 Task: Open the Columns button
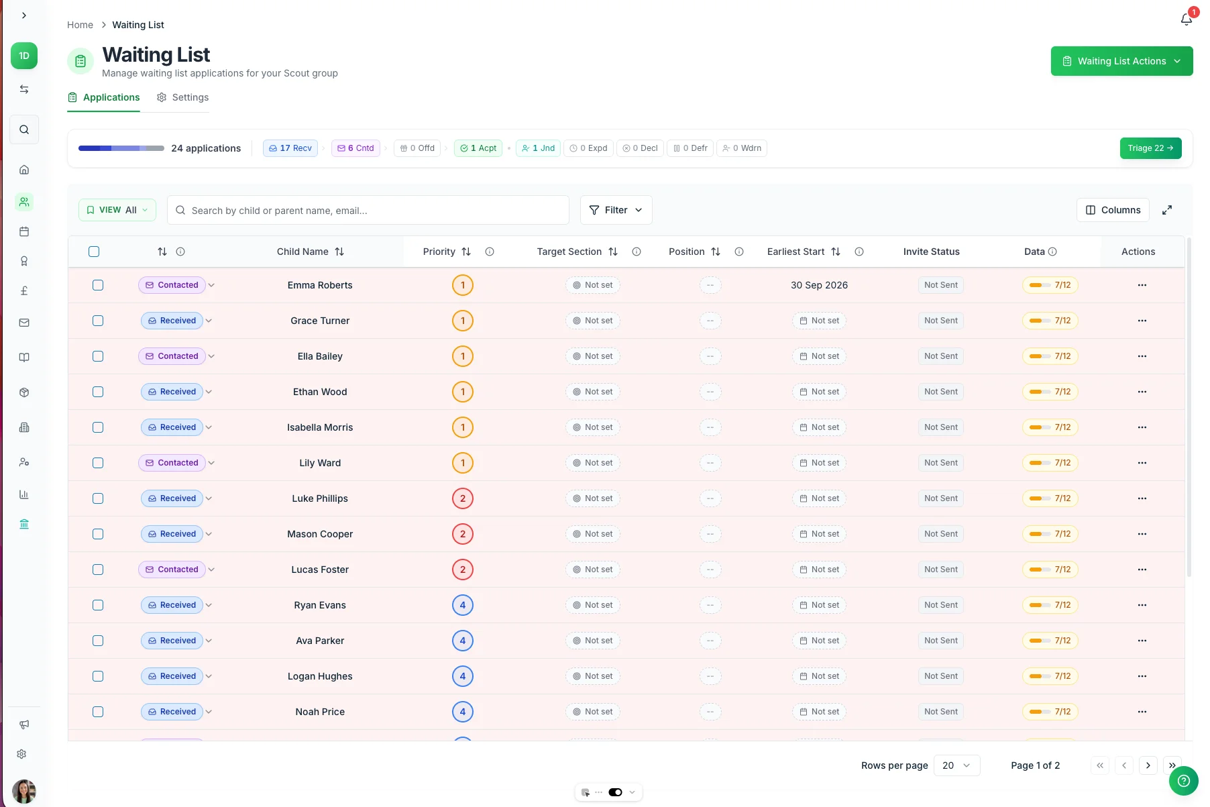coord(1113,210)
